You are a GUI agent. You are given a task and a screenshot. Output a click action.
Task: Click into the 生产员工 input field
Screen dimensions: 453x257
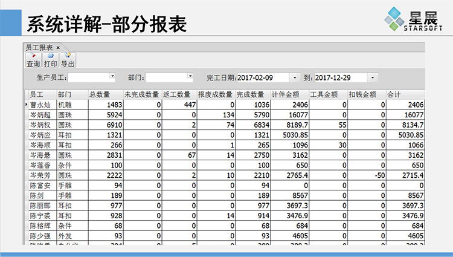tap(88, 77)
